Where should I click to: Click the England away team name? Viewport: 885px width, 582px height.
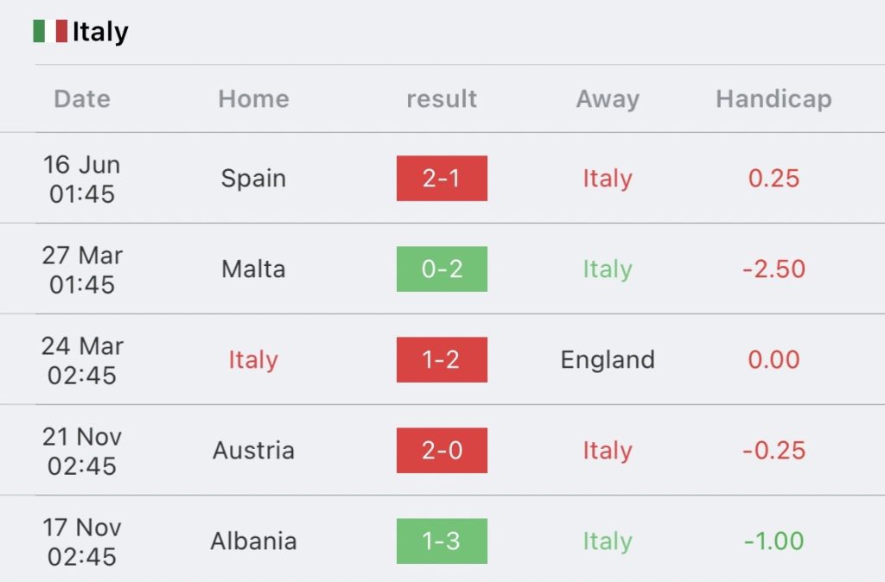tap(608, 361)
